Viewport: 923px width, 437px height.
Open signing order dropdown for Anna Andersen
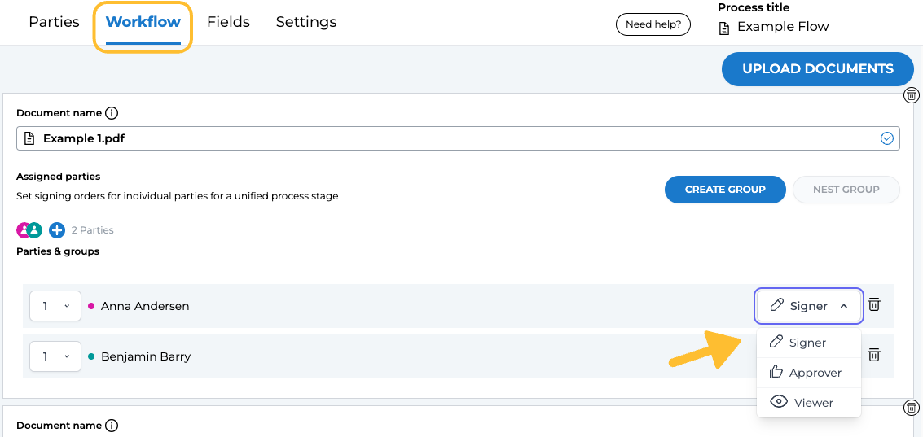(55, 306)
